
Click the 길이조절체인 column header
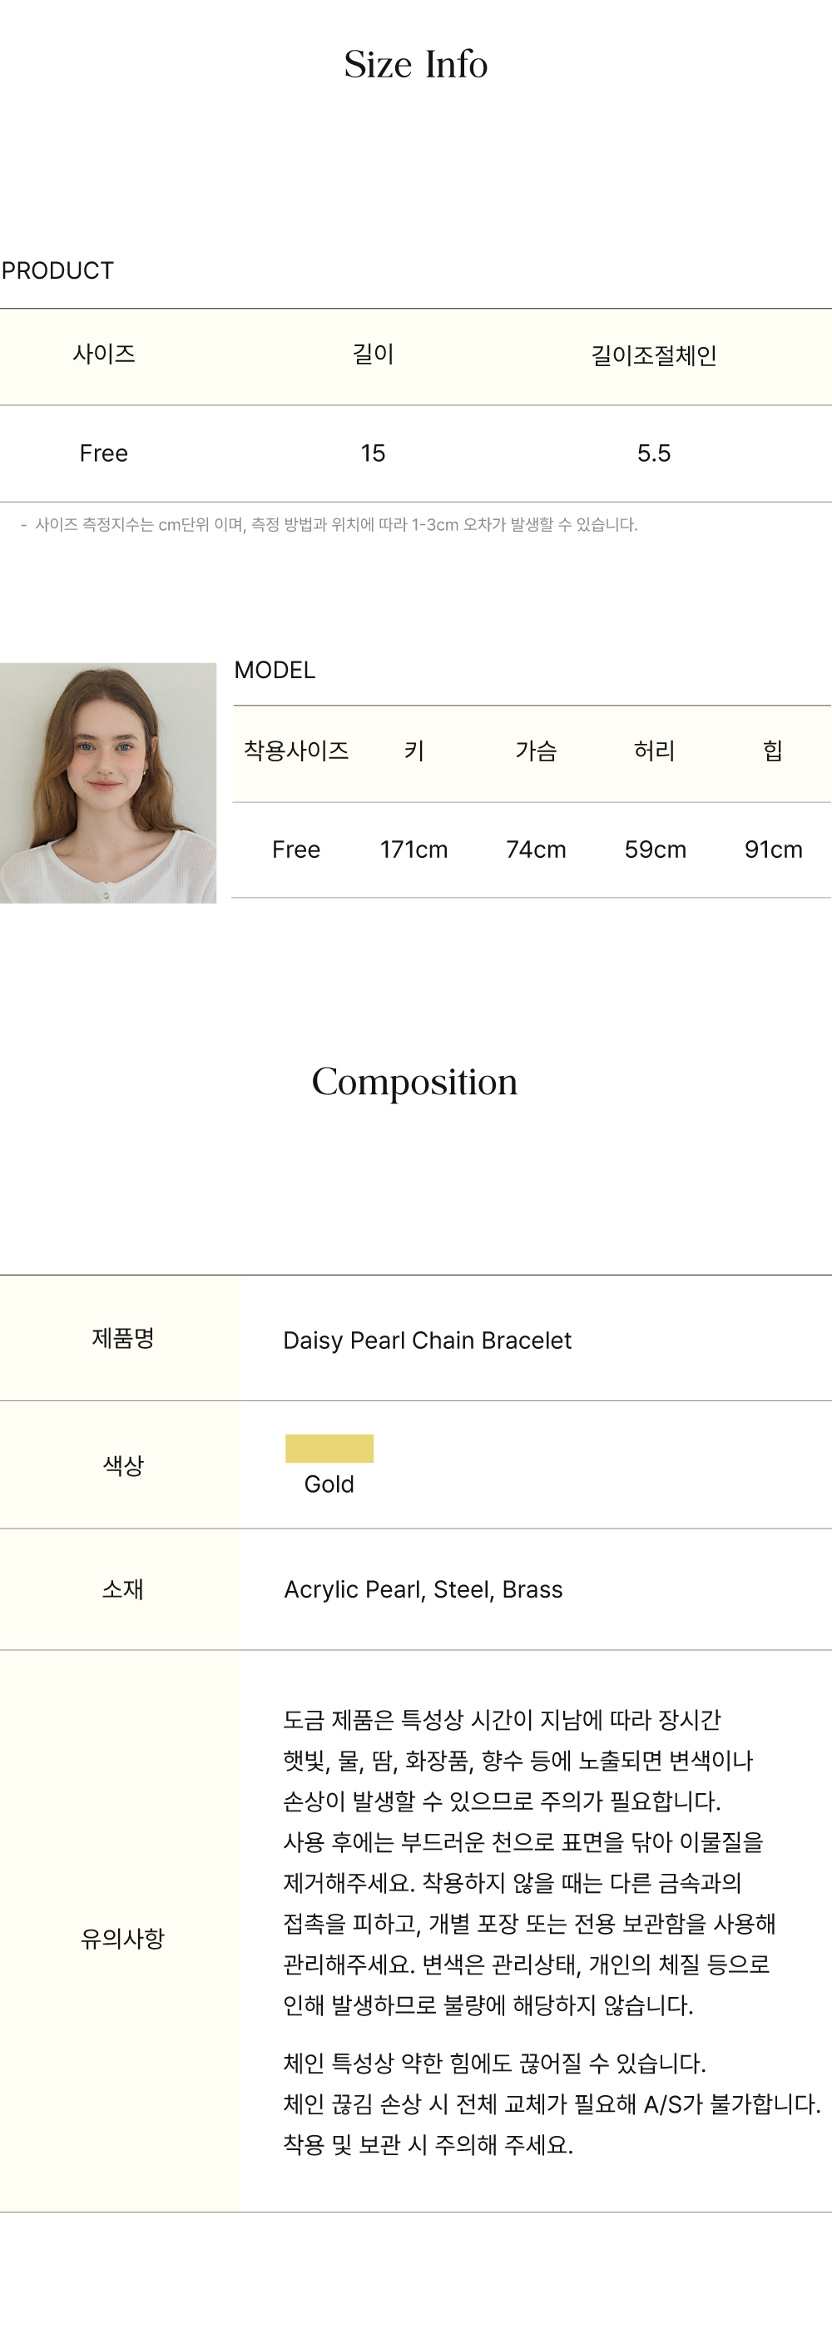point(654,355)
